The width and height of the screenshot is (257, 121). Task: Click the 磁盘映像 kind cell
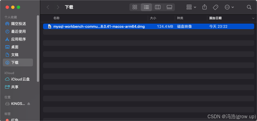[184, 26]
